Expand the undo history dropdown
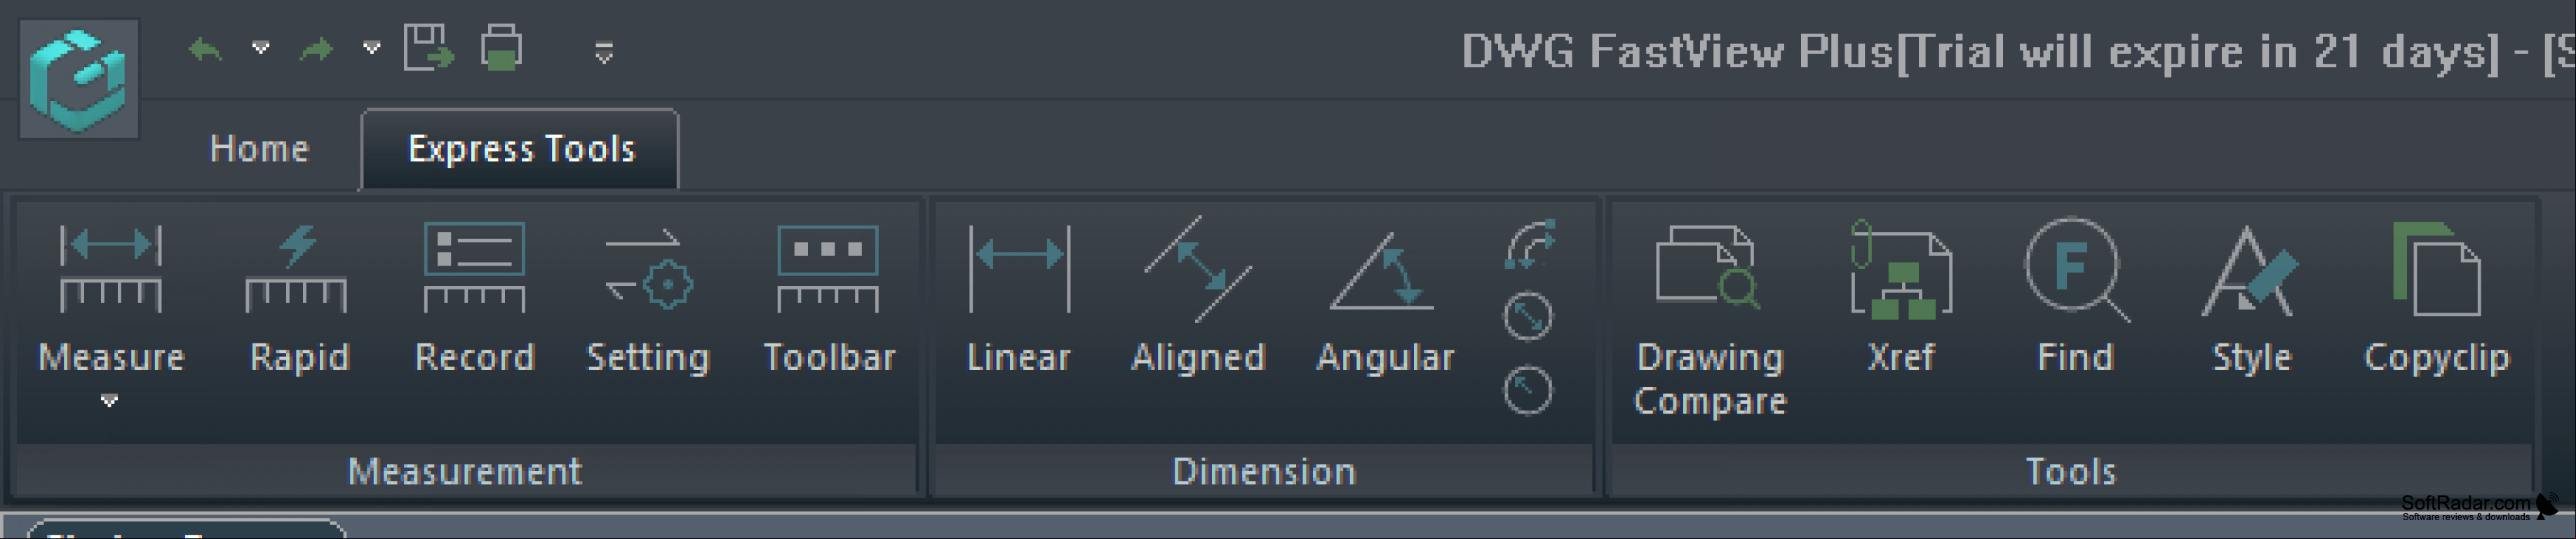Viewport: 2576px width, 539px height. click(x=261, y=47)
